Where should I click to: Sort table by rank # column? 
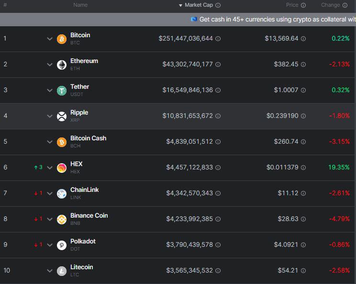pos(5,5)
